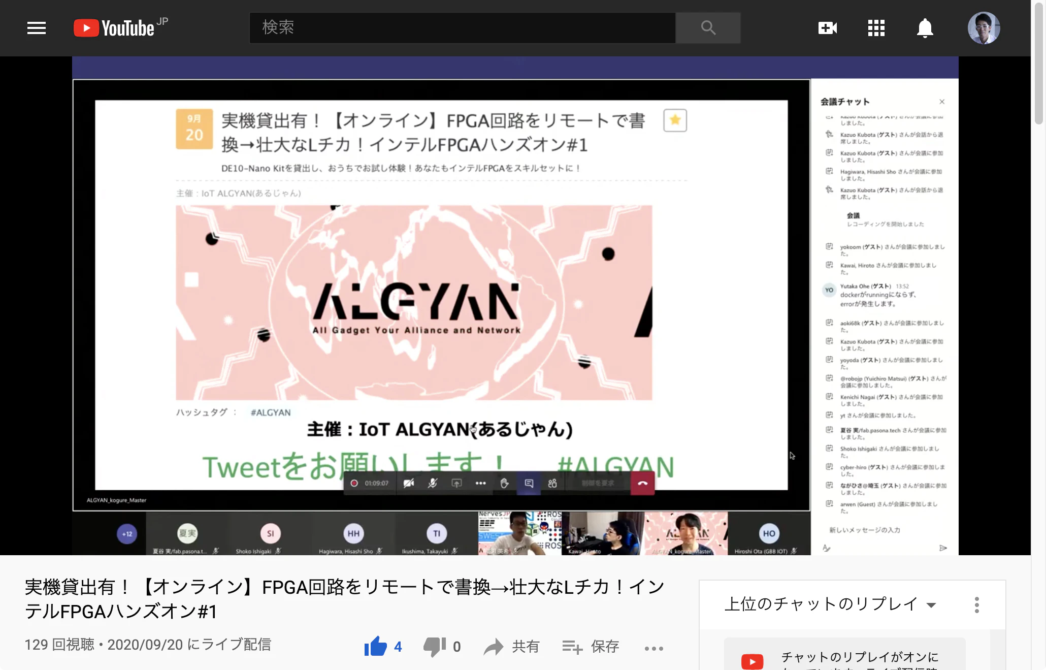Toggle camera in meeting toolbar

click(409, 483)
